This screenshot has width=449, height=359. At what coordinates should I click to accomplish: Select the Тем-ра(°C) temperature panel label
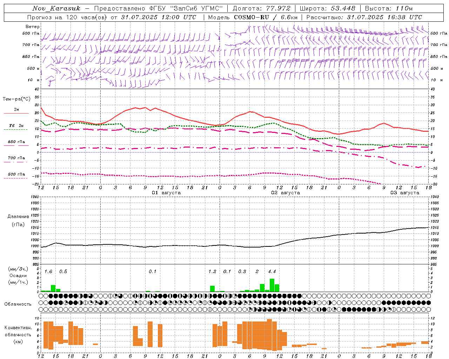pos(16,99)
